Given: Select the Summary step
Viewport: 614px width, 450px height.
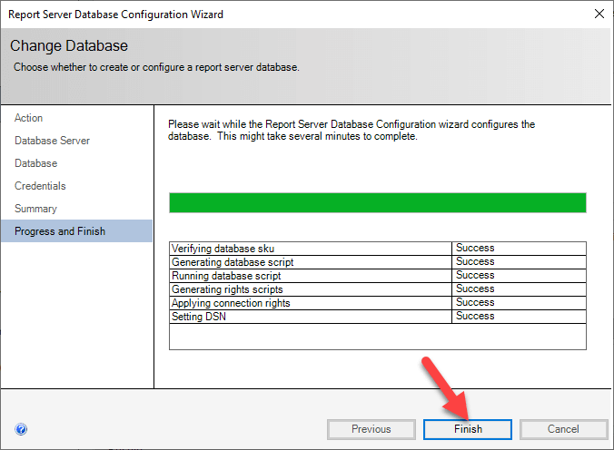Looking at the screenshot, I should pos(35,209).
